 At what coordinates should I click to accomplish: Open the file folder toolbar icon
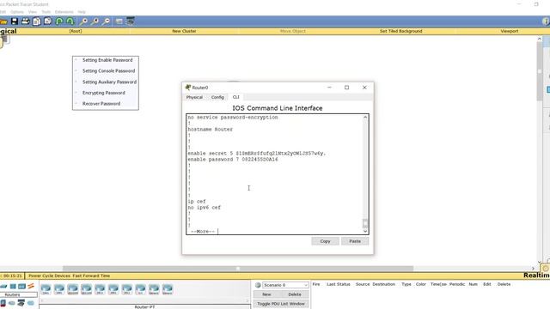[3, 21]
